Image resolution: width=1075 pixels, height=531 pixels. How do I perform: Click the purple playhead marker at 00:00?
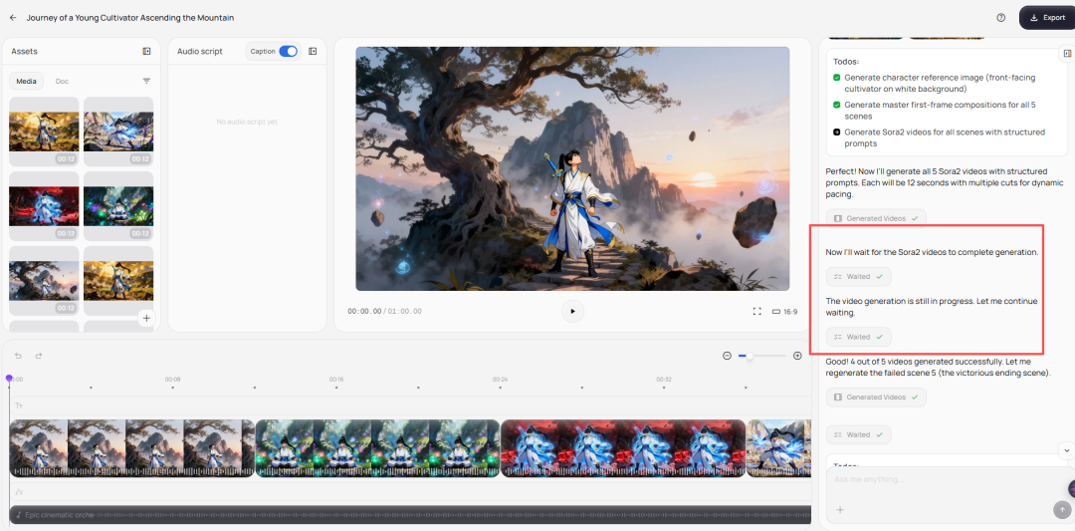(9, 378)
